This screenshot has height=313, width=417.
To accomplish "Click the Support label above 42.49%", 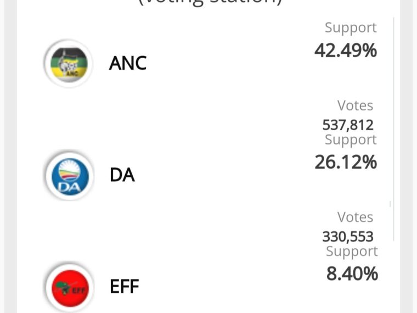I will coord(351,27).
